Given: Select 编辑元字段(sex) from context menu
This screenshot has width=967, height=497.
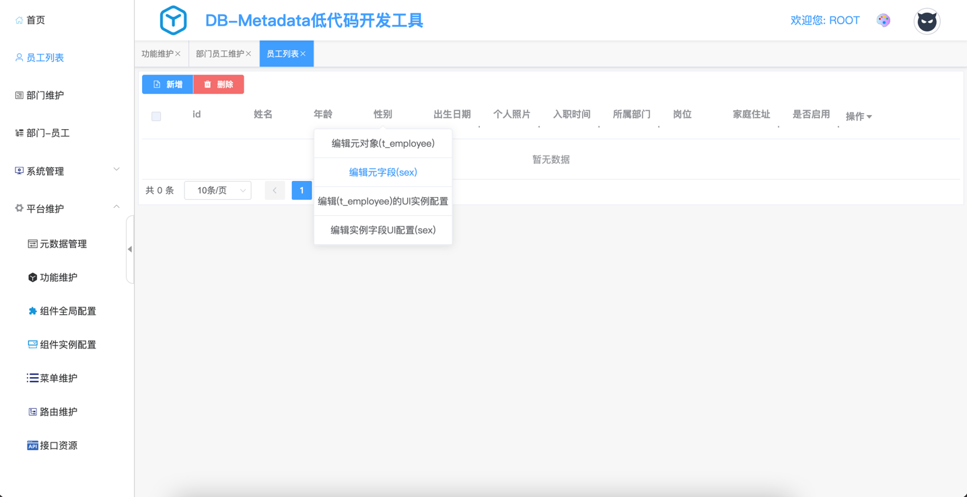Looking at the screenshot, I should [x=383, y=173].
